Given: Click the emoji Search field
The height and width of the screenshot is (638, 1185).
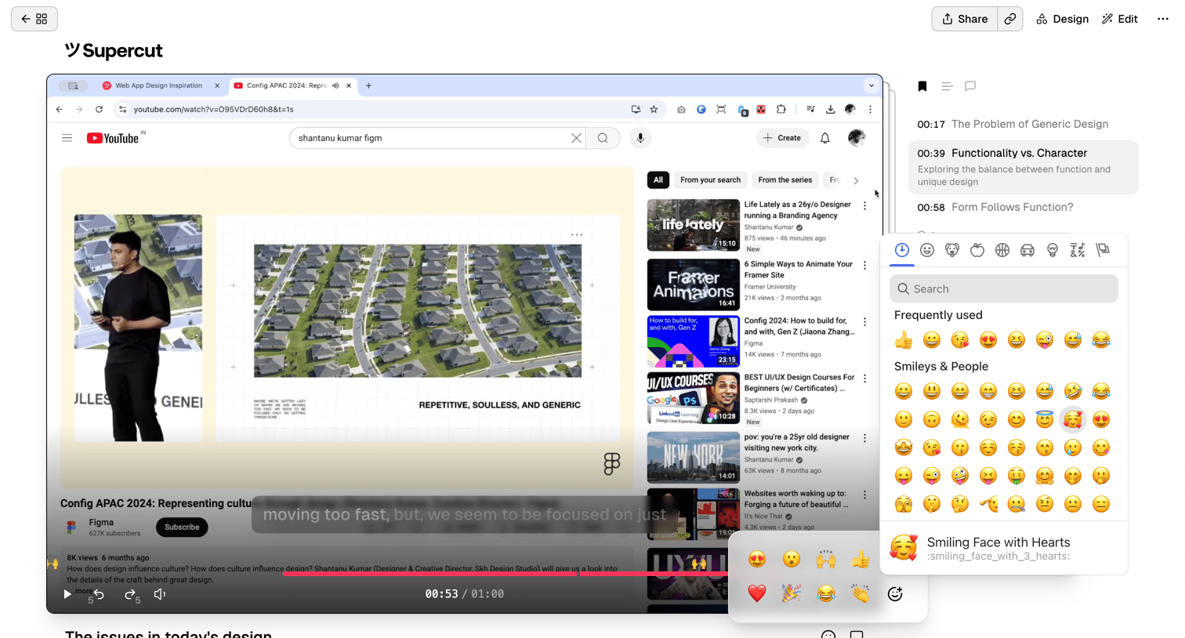Looking at the screenshot, I should pyautogui.click(x=1004, y=288).
